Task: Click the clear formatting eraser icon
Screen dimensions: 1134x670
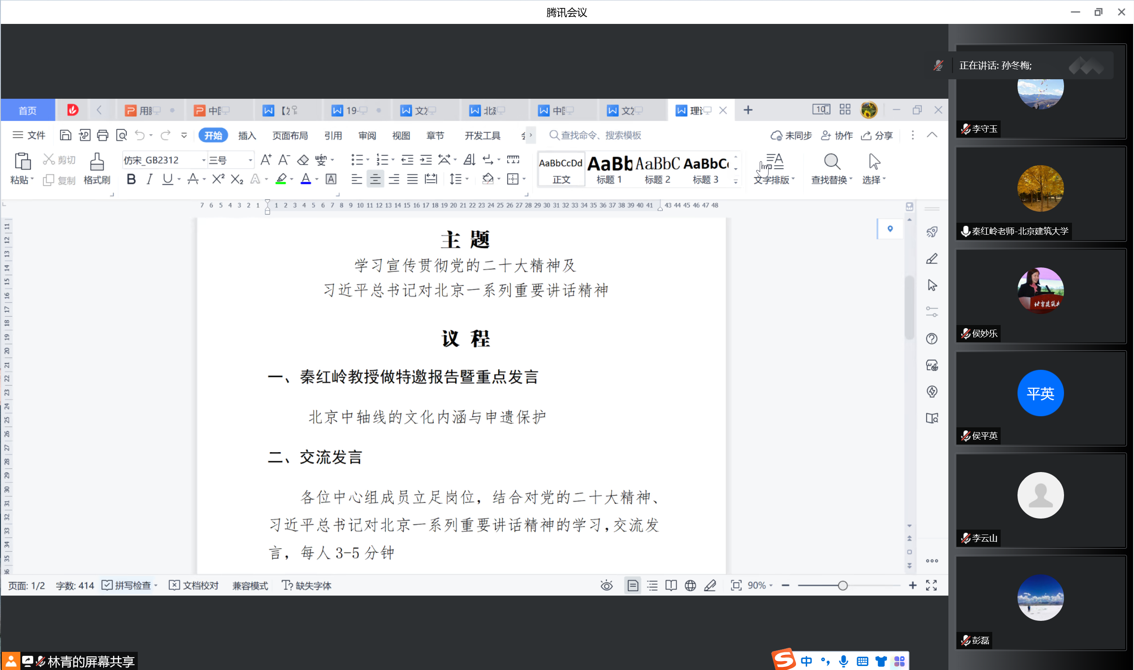Action: click(303, 160)
